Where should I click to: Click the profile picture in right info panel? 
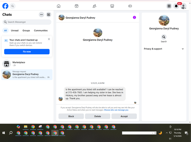point(164,20)
